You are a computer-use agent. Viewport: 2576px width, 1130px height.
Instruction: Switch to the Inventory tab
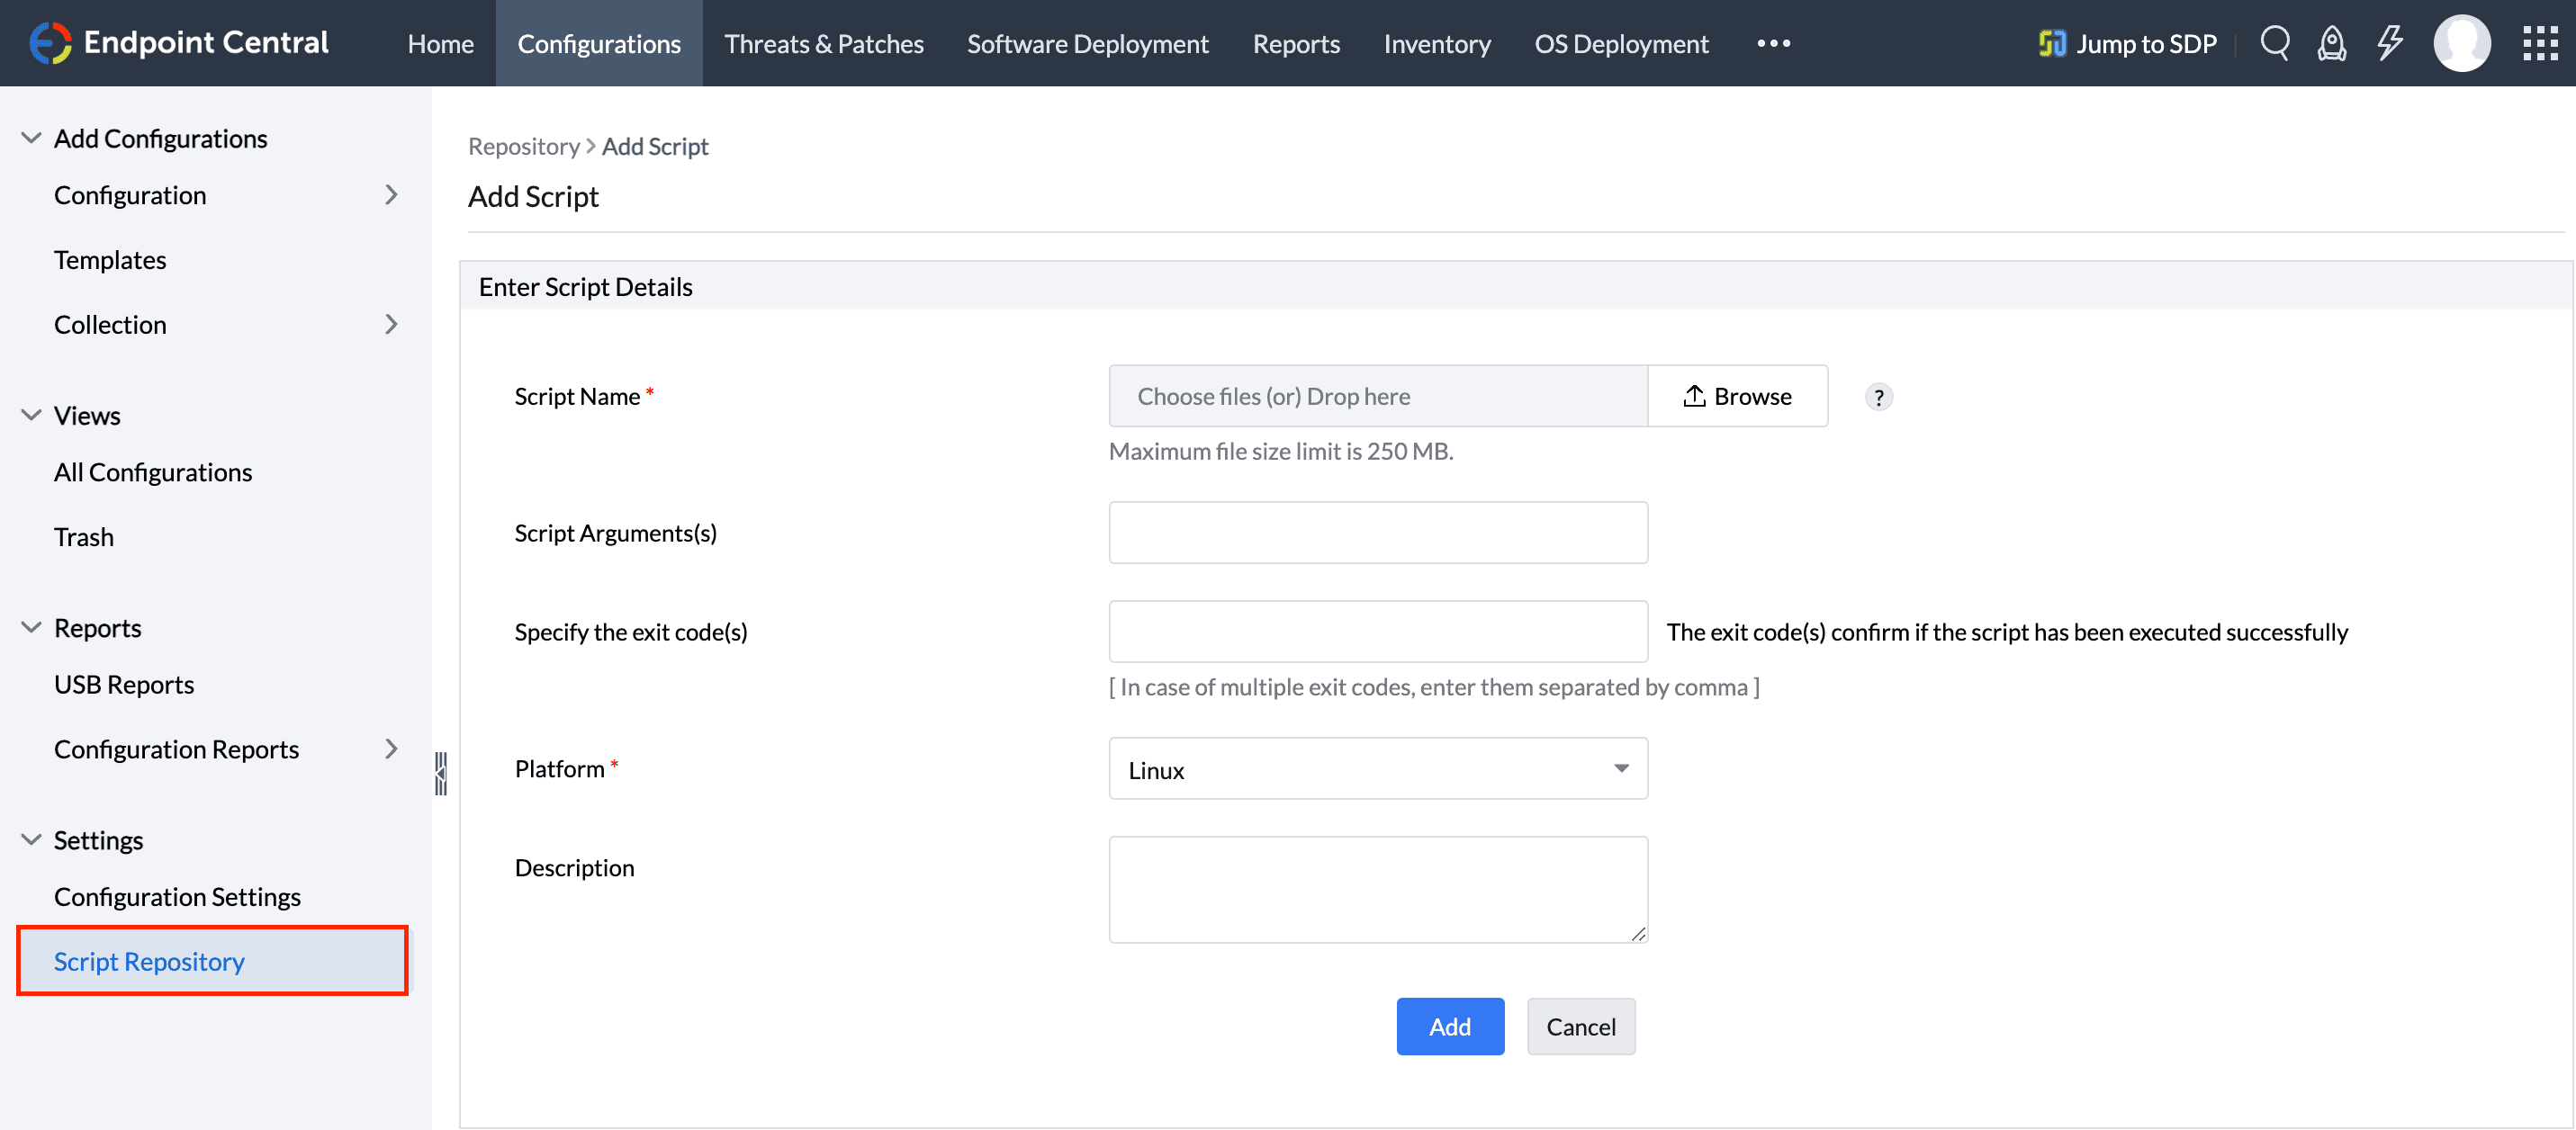[1436, 43]
